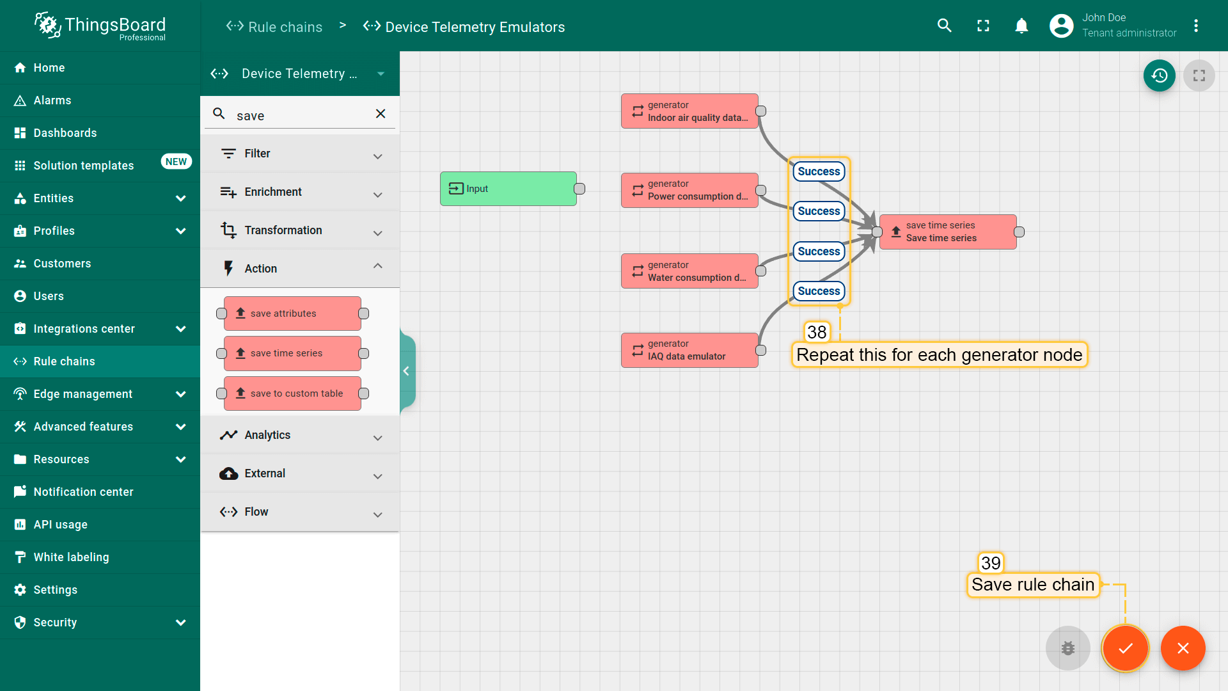
Task: Go to Notification center in sidebar
Action: coord(83,492)
